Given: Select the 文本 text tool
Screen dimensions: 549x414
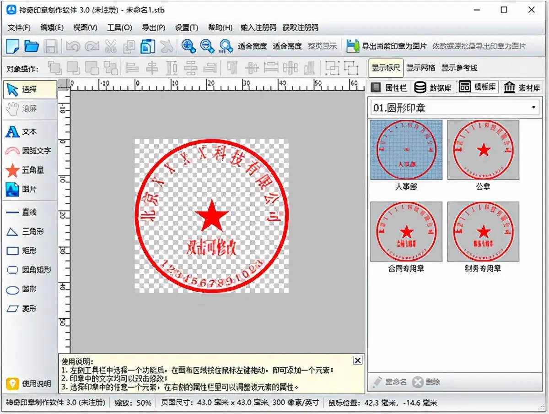Looking at the screenshot, I should [x=27, y=132].
